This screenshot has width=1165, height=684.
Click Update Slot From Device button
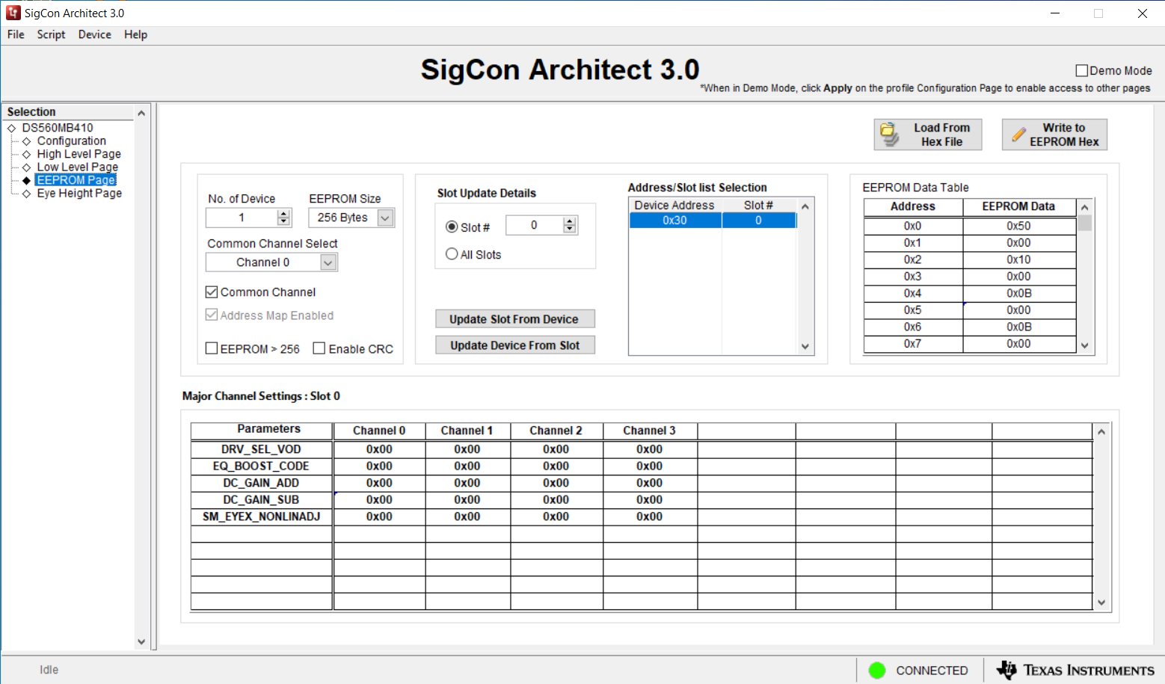(x=514, y=319)
